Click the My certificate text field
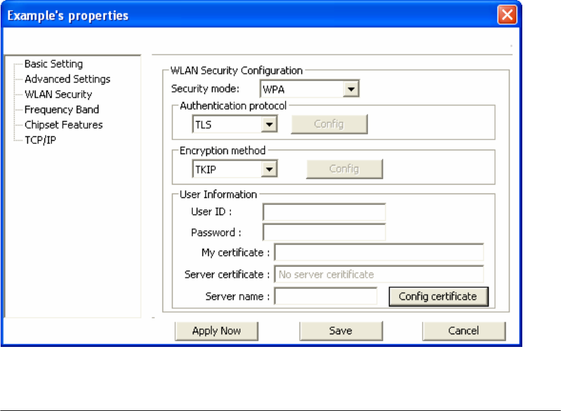 point(379,252)
